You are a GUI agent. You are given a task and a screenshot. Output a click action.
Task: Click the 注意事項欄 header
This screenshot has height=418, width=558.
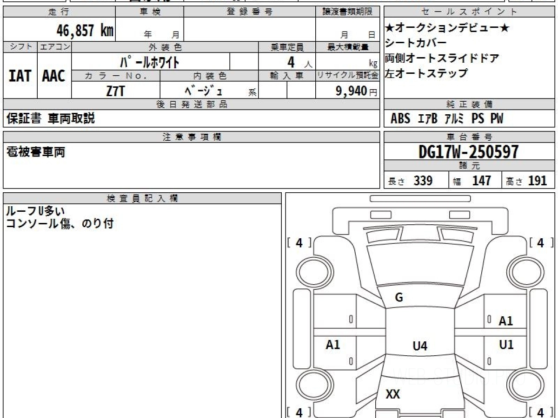(x=191, y=137)
